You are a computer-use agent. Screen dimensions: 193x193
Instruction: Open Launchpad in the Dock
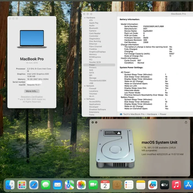(x=22, y=185)
